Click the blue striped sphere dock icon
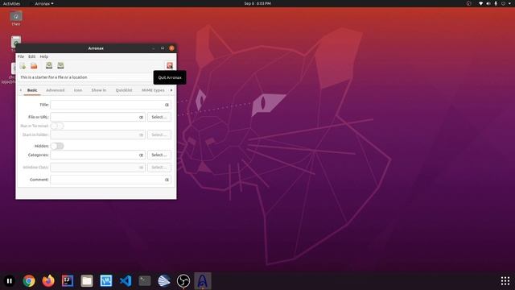The image size is (515, 290). coord(164,281)
